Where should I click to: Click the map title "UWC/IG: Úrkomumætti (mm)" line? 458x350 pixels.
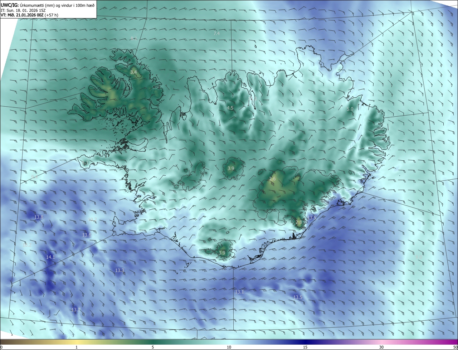[x=48, y=5]
